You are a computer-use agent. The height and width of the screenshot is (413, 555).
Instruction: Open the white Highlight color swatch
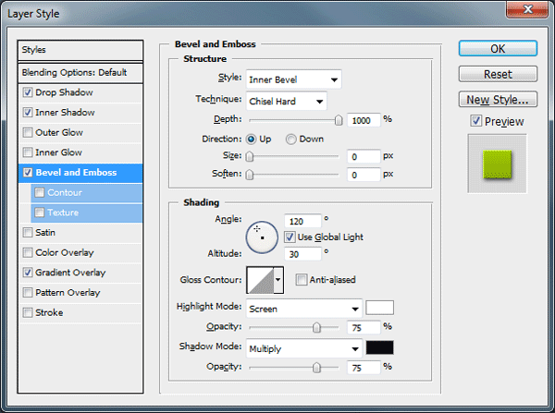pyautogui.click(x=379, y=308)
